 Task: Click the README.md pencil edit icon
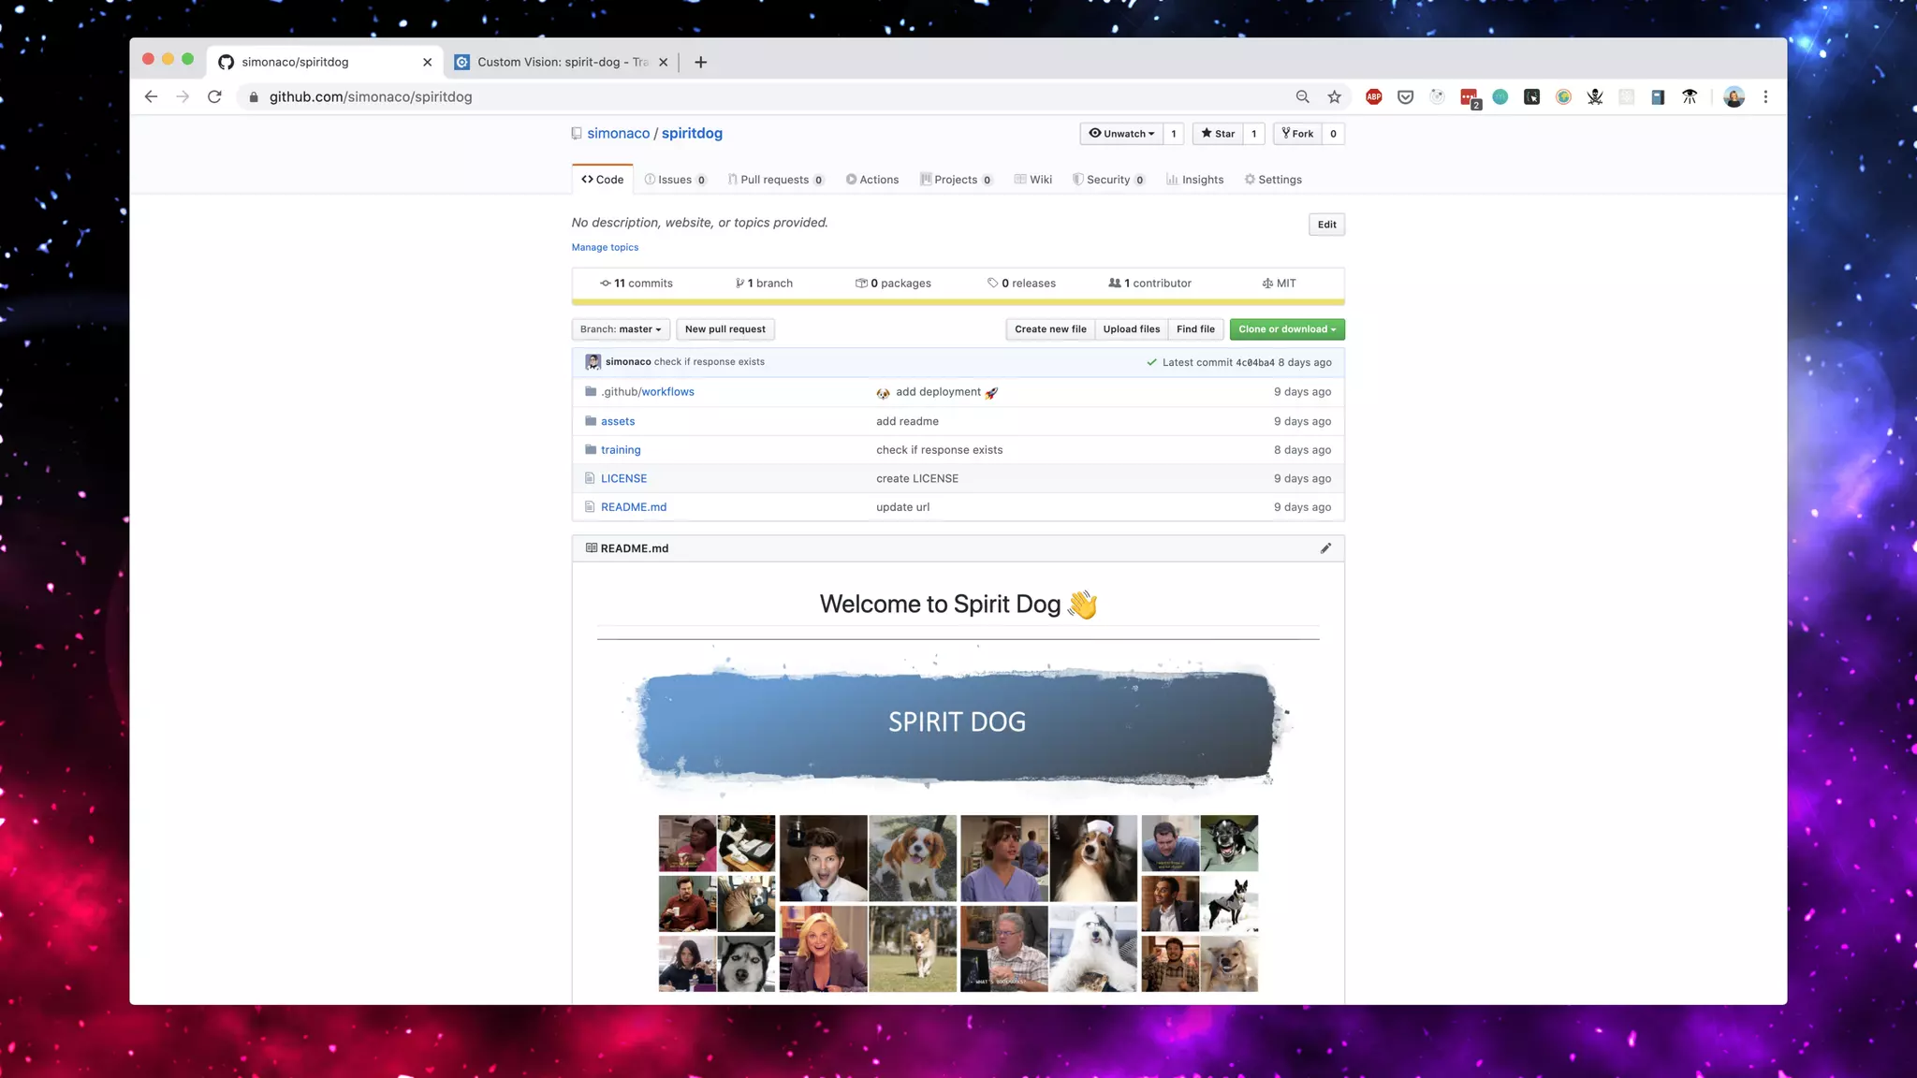[1325, 548]
